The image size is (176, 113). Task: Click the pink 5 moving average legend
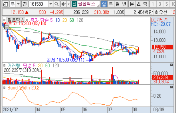coord(51,20)
